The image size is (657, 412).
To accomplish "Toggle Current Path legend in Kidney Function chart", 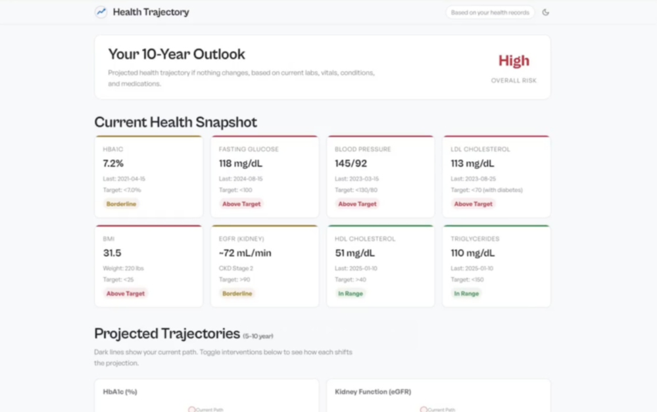I will coord(438,409).
